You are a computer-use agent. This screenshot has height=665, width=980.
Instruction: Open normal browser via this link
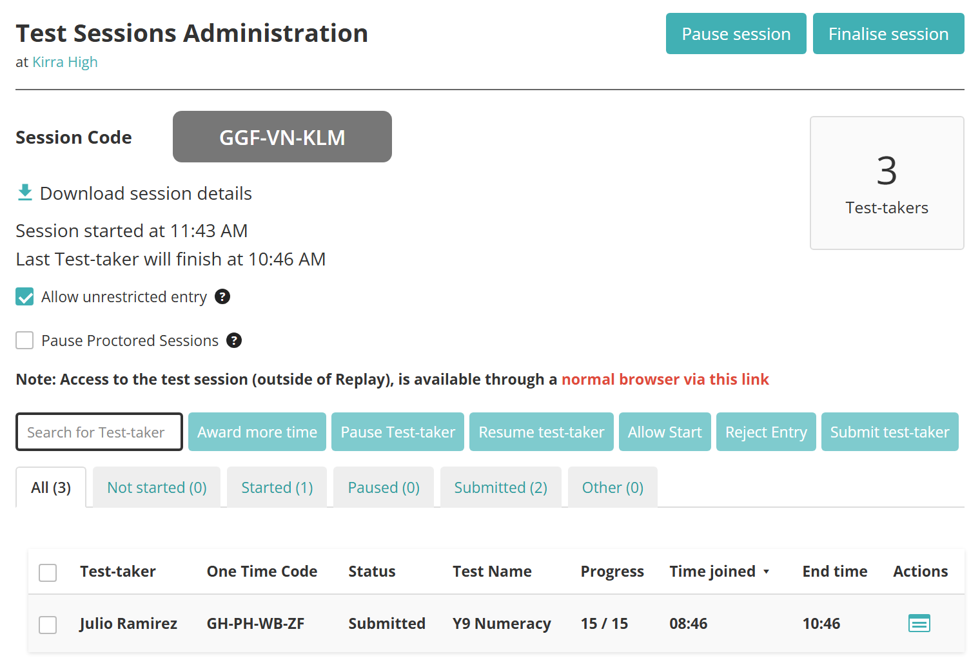click(x=665, y=379)
